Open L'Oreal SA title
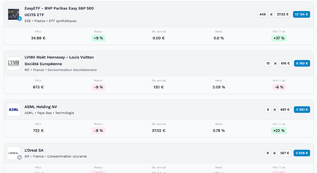Image resolution: width=317 pixels, height=173 pixels. [x=34, y=150]
